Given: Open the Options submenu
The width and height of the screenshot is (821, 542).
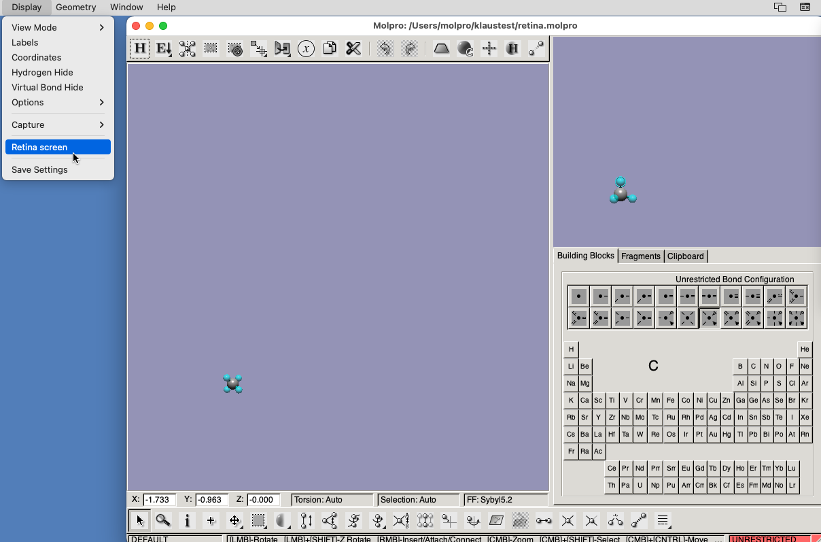Looking at the screenshot, I should click(x=27, y=102).
